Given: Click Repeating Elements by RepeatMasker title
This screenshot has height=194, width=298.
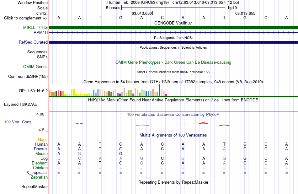Looking at the screenshot, I should (173, 182).
